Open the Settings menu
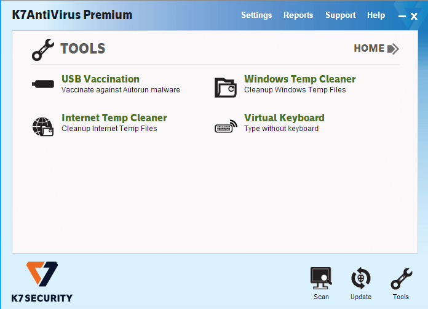Image resolution: width=428 pixels, height=309 pixels. click(x=256, y=15)
